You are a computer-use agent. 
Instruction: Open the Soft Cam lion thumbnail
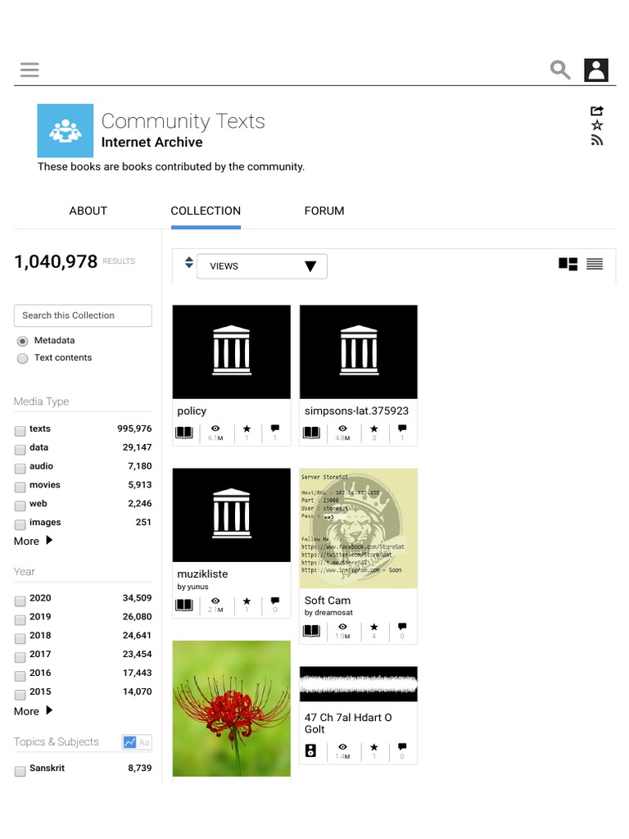click(359, 528)
